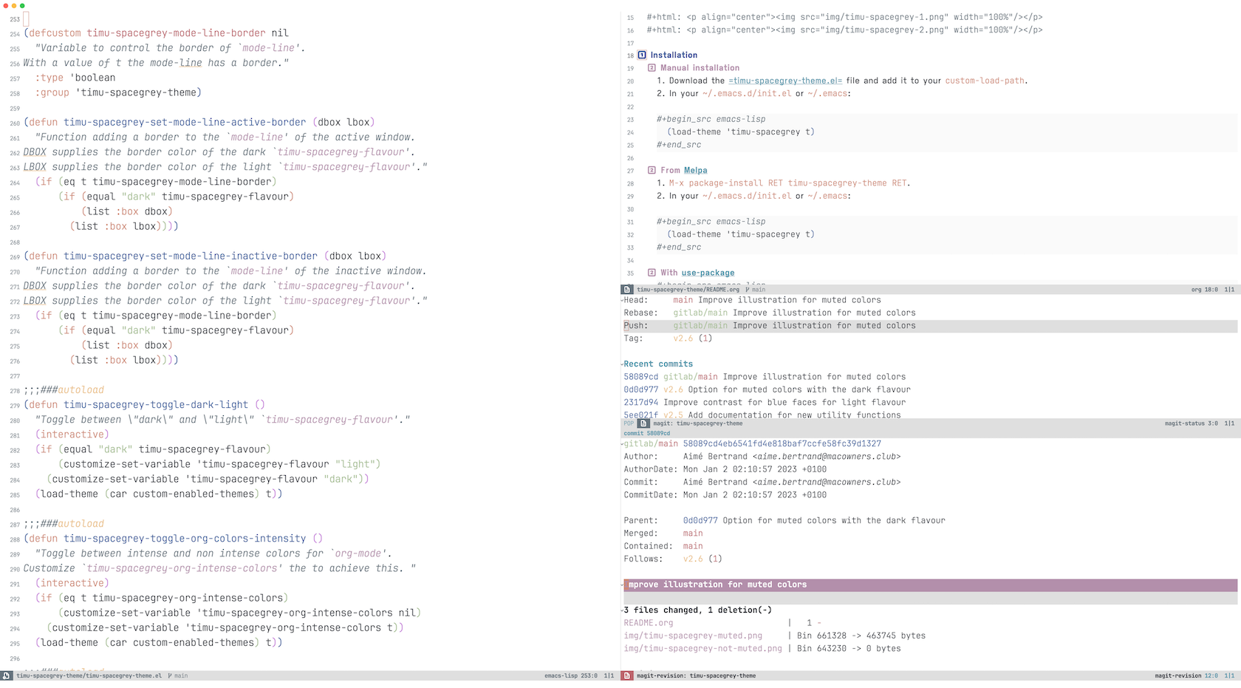Click the commit hash 58089cd4eb6541fd4e818baf7ccfe58fc39d1327
The height and width of the screenshot is (688, 1241).
coord(782,444)
